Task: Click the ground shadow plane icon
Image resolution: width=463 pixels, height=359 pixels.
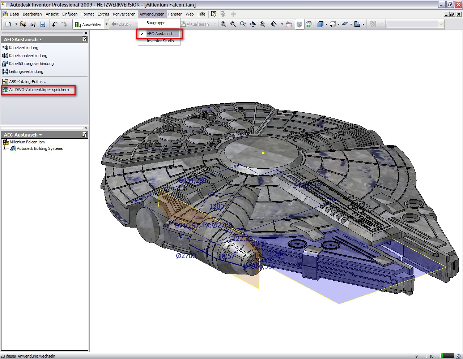Action: click(345, 24)
